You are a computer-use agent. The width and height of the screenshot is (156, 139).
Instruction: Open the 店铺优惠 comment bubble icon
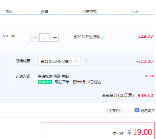pyautogui.click(x=87, y=61)
